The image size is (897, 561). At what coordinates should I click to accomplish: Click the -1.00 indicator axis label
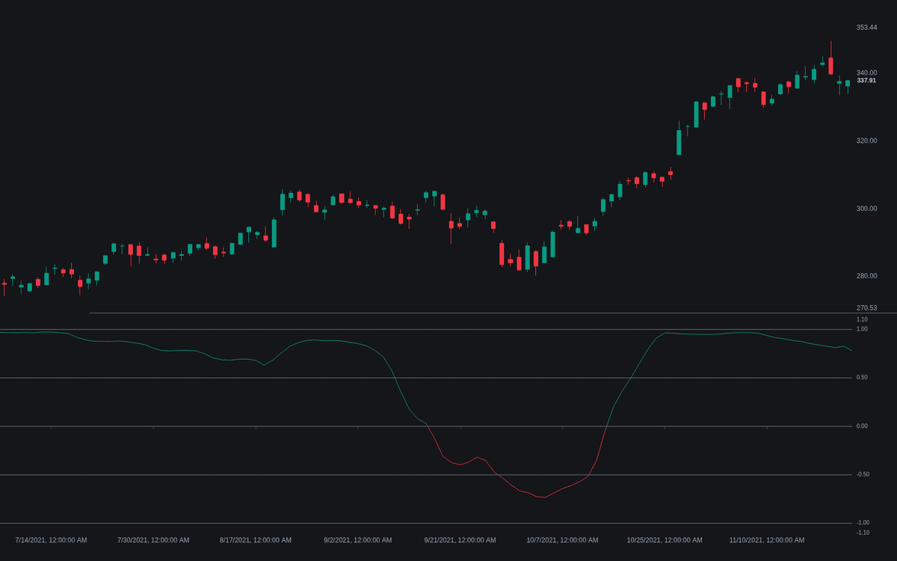click(x=863, y=523)
